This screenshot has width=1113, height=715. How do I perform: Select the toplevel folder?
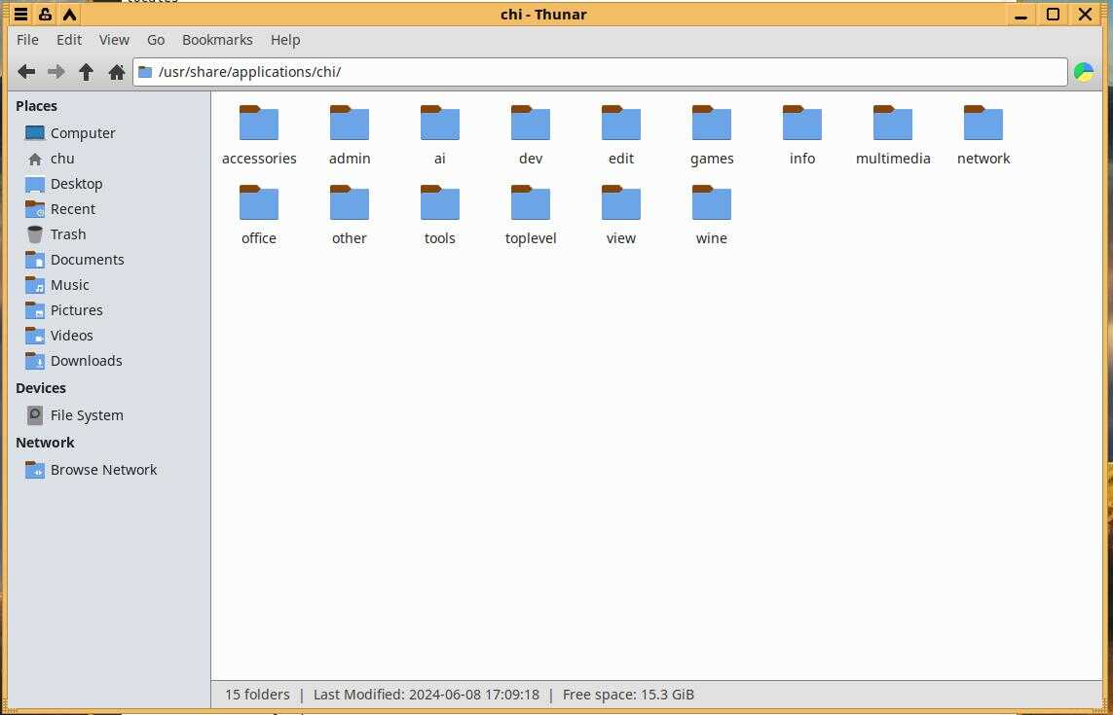coord(531,202)
